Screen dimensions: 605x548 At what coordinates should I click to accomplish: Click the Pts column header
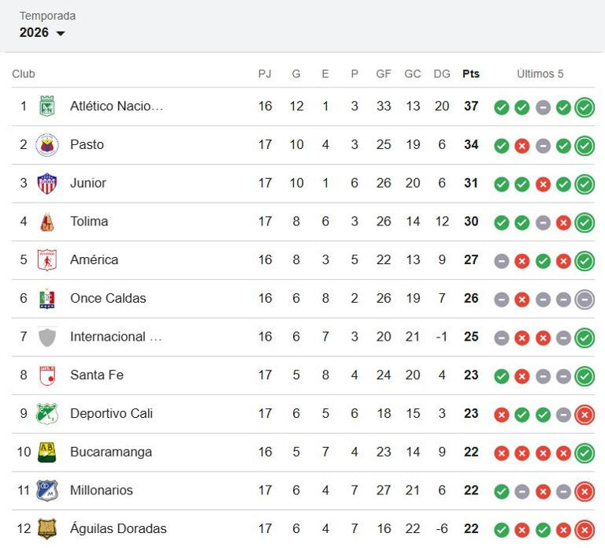click(x=471, y=74)
